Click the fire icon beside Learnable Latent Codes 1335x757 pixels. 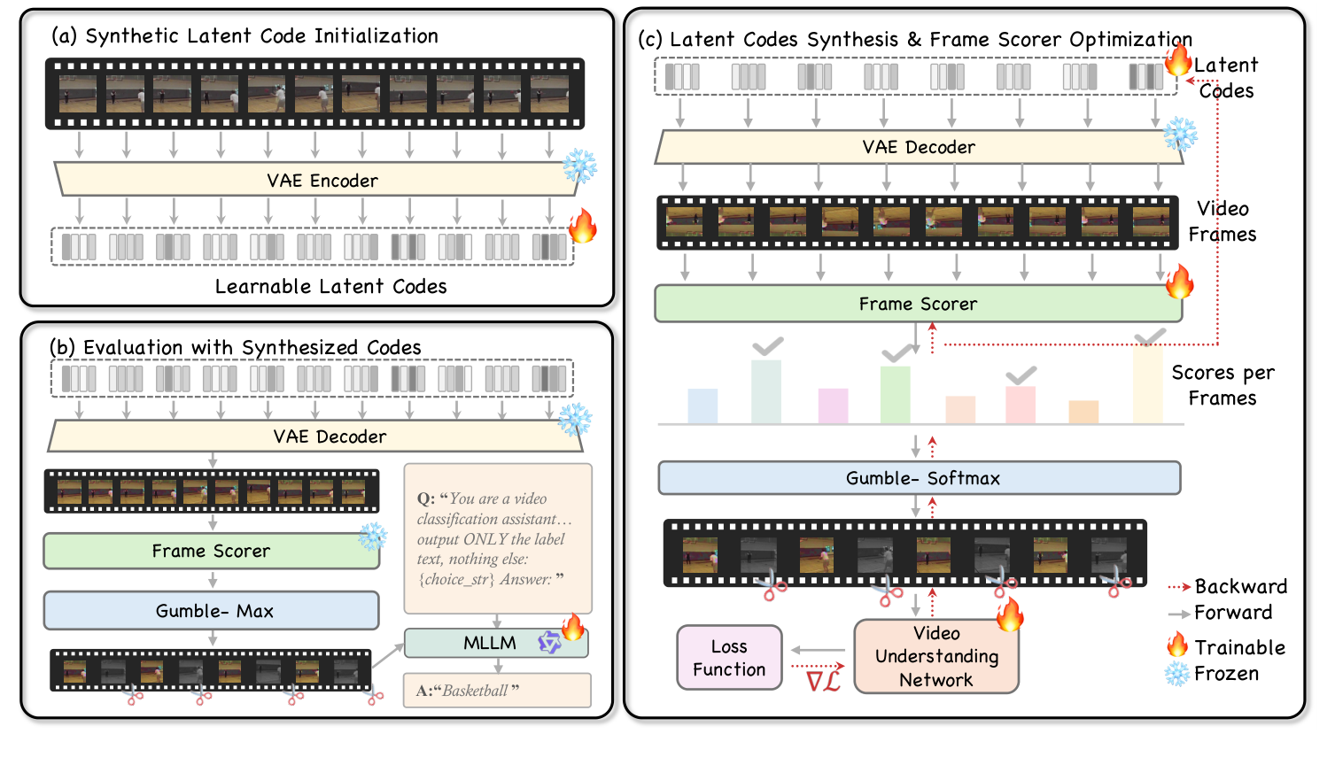582,227
